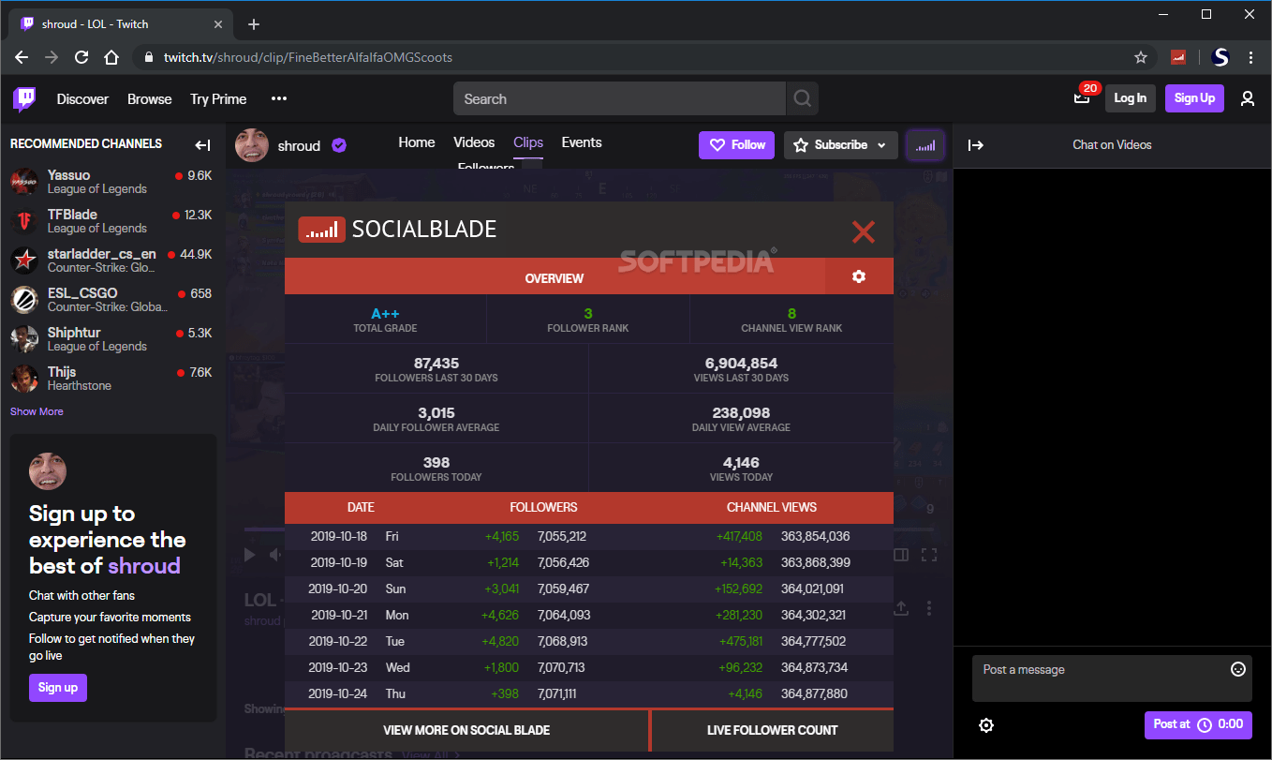Click the search magnifier button

pyautogui.click(x=802, y=98)
